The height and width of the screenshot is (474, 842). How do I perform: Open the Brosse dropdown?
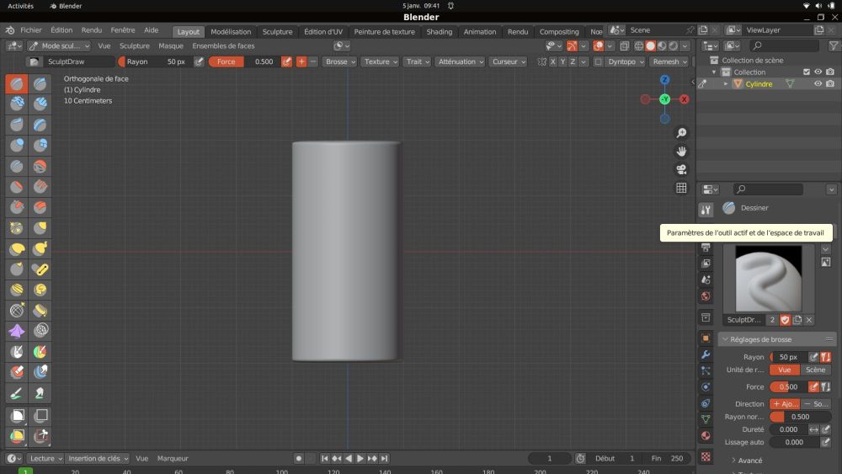(340, 61)
